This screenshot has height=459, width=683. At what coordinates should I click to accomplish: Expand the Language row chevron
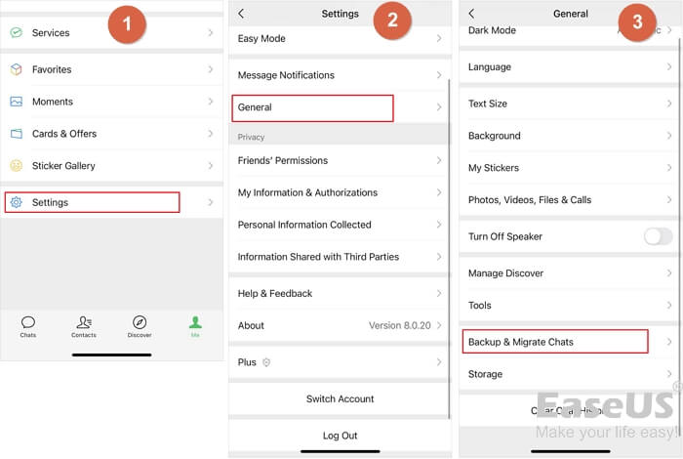[669, 67]
